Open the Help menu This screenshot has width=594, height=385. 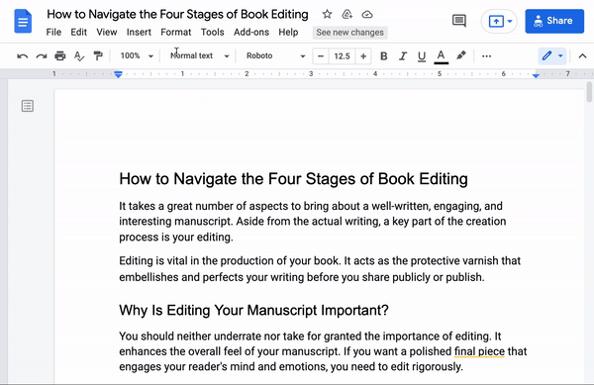288,33
